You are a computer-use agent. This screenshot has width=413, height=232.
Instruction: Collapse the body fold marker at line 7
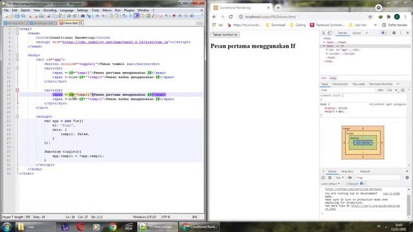(x=17, y=55)
